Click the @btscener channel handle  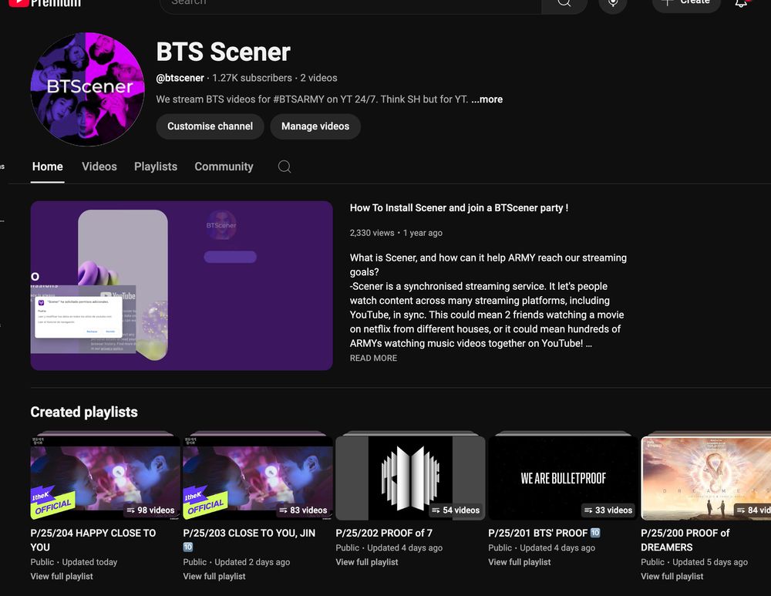coord(180,78)
